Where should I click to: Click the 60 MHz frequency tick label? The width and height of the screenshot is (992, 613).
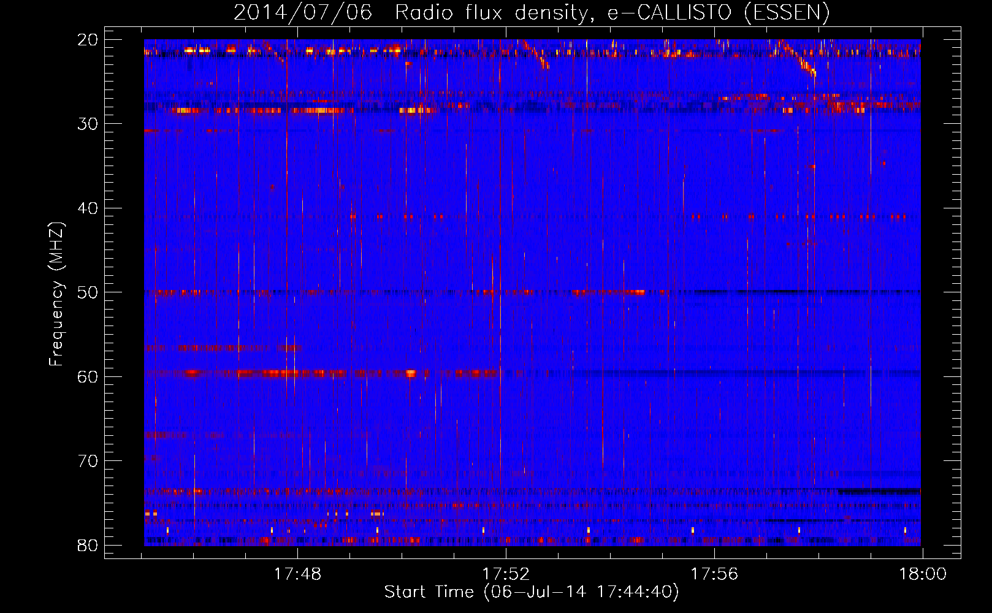(x=88, y=376)
